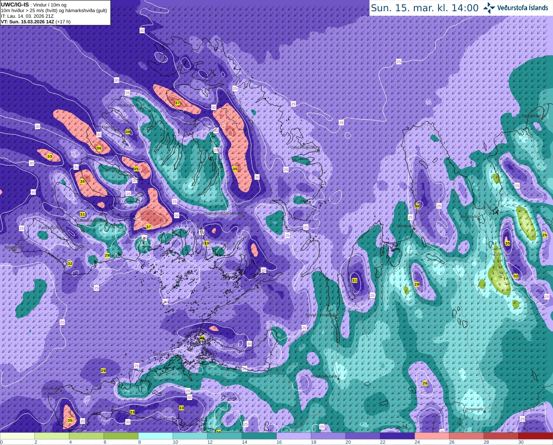Screen dimensions: 553x445
Task: Select the green 4–6 legend swatch
Action: pyautogui.click(x=86, y=436)
